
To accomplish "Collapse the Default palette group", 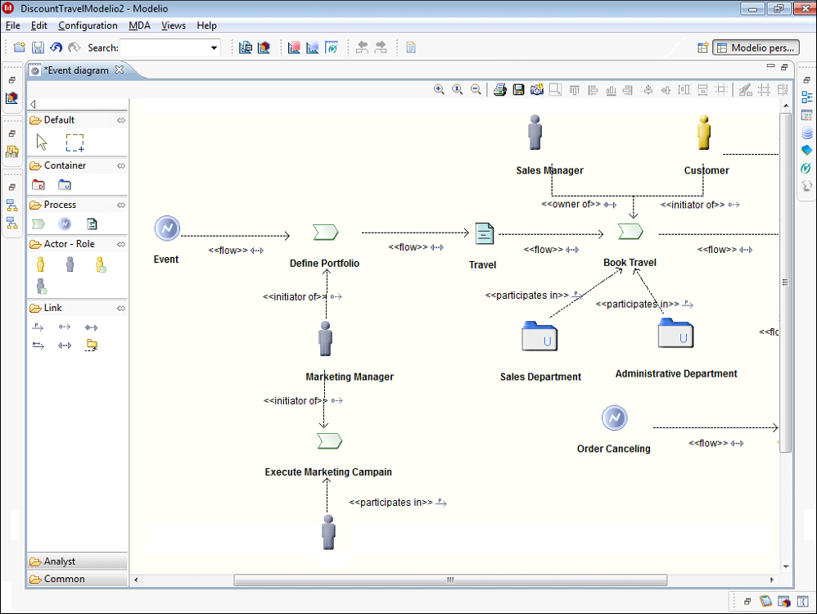I will tap(121, 120).
